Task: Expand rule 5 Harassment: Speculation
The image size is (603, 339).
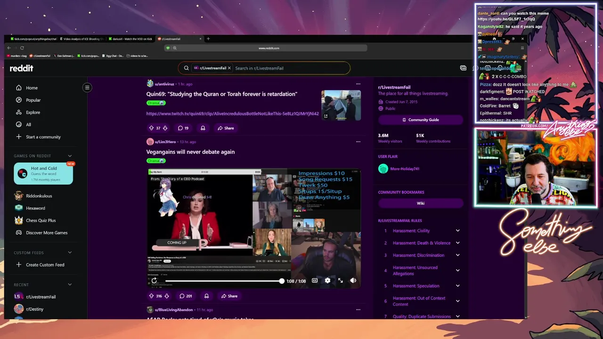Action: pos(457,286)
